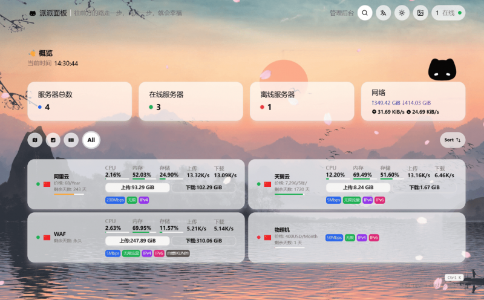Click the 天翼云 China flag icon
Screen dimensions: 484x300
point(267,184)
